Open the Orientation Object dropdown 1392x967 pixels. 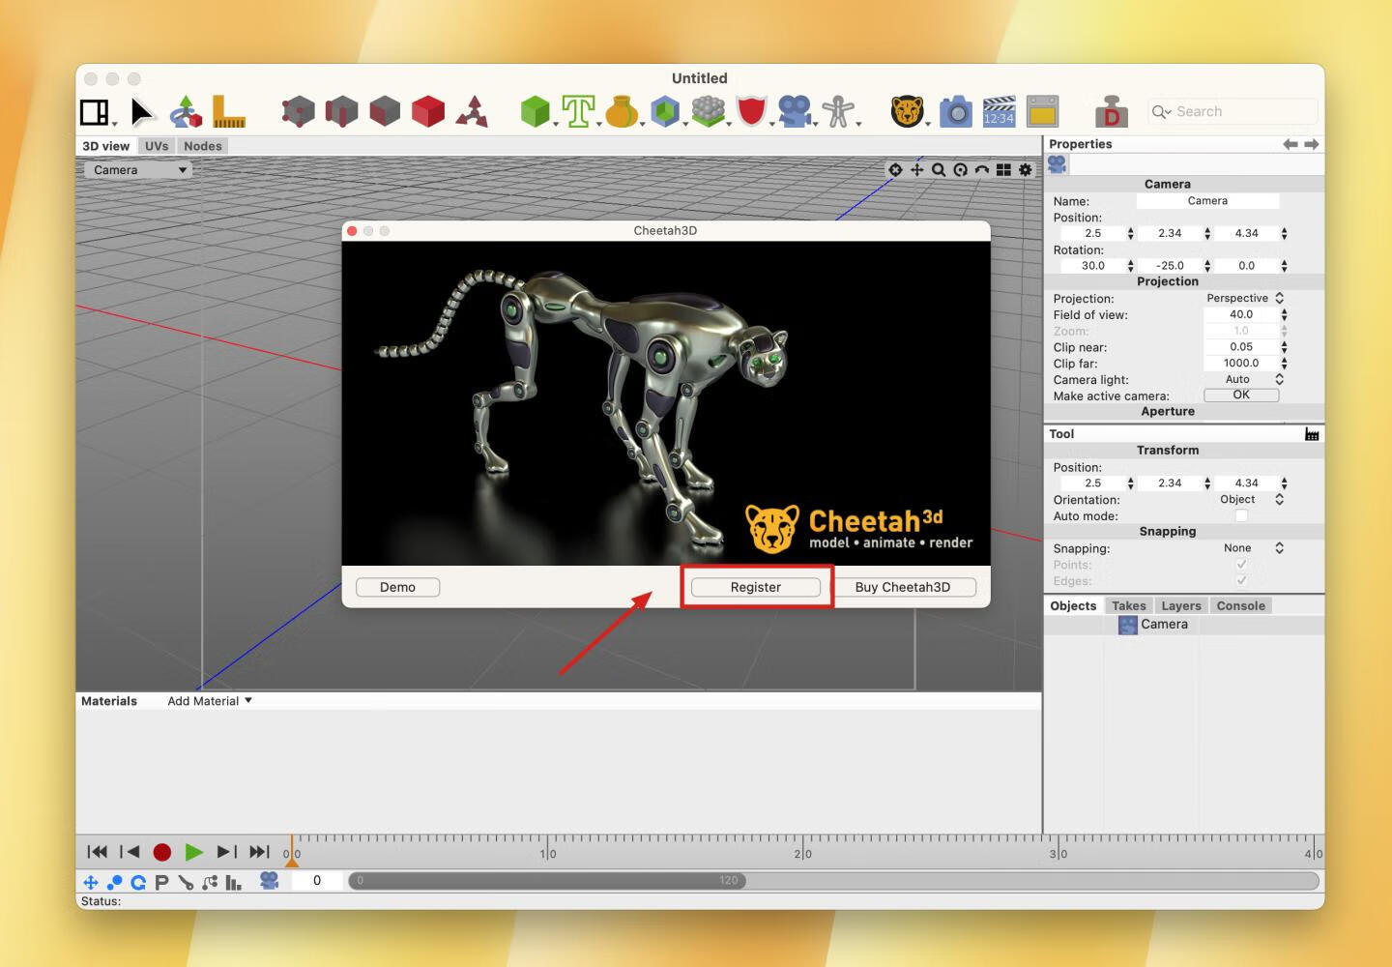tap(1244, 499)
